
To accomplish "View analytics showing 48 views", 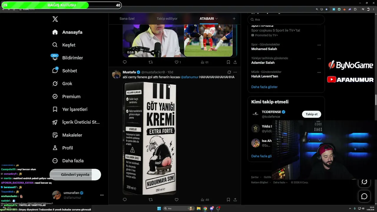I will [205, 200].
